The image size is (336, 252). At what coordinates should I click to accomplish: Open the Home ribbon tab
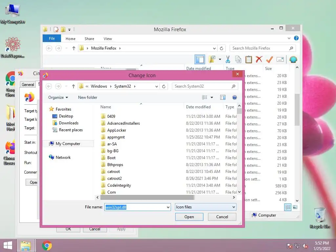pyautogui.click(x=71, y=39)
